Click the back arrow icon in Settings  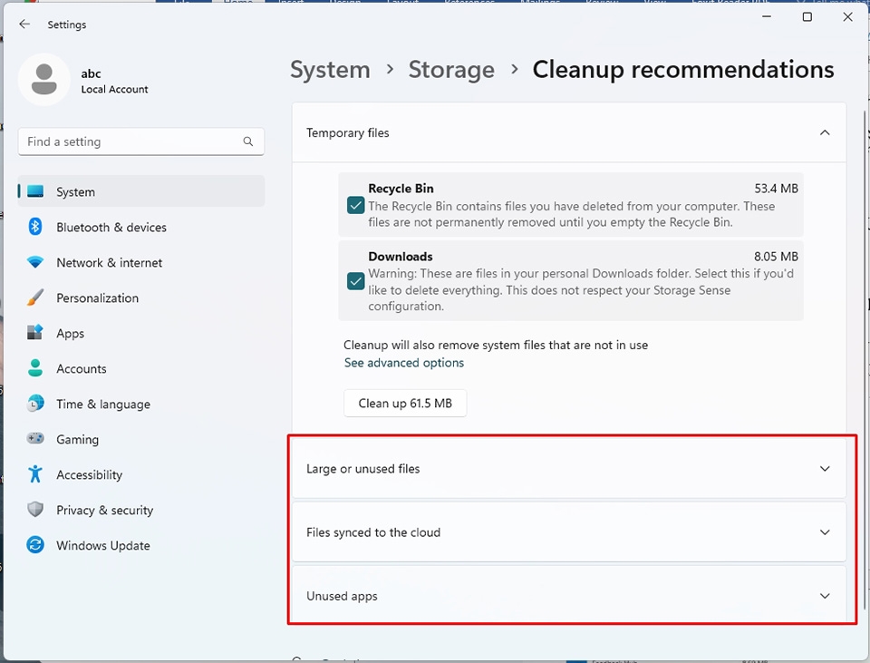24,24
